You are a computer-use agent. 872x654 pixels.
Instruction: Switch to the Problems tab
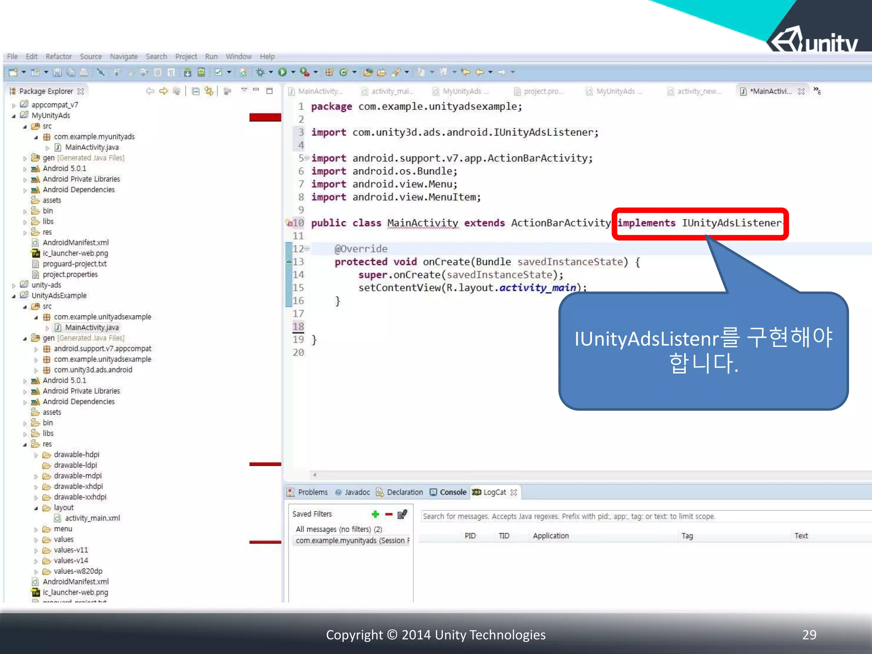click(308, 492)
